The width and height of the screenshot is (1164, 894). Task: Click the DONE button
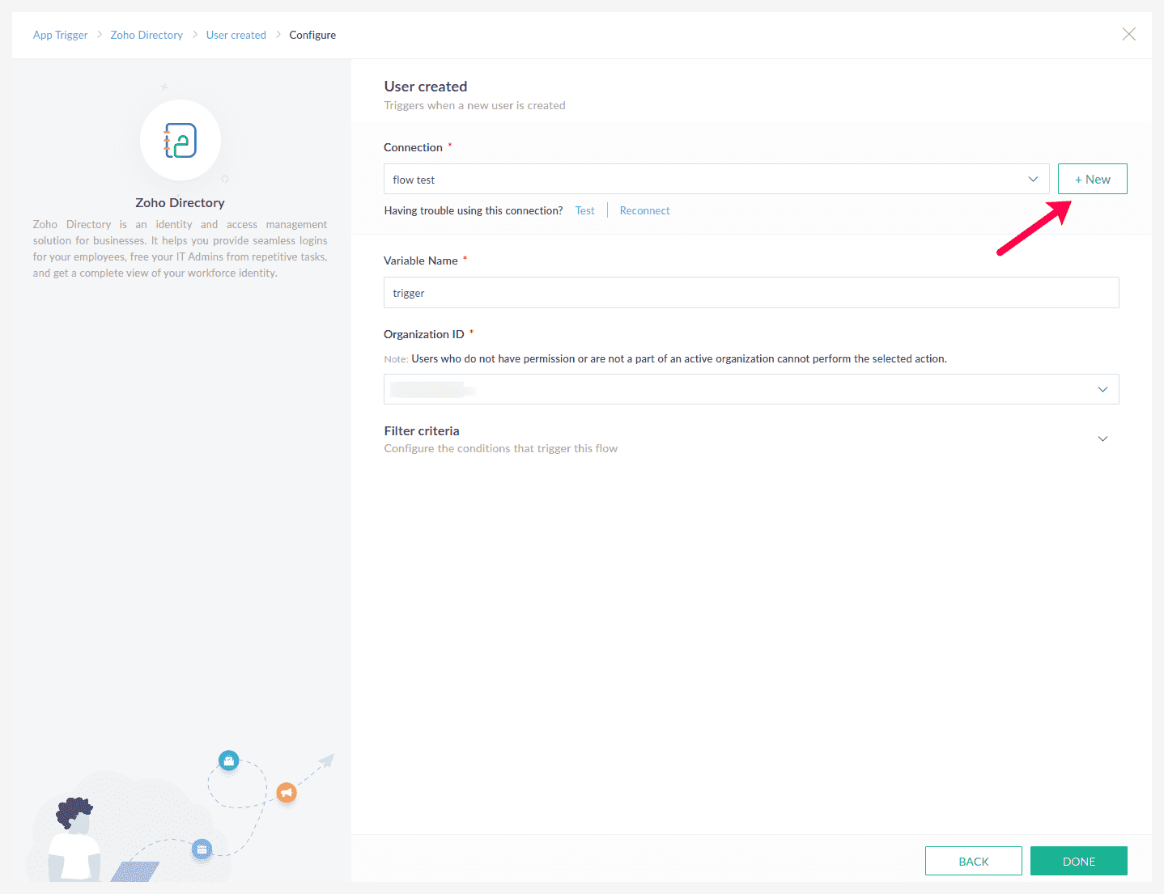point(1079,861)
